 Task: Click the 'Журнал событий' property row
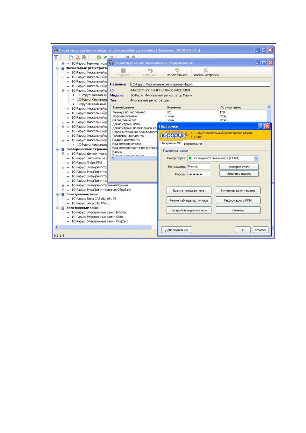188,116
